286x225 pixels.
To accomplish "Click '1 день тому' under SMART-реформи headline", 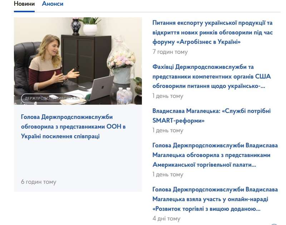I will [168, 130].
